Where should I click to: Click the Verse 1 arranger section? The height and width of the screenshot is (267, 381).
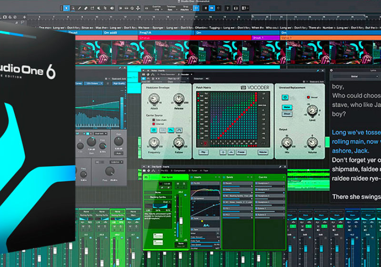click(331, 38)
